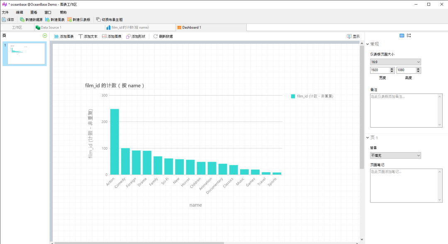Add a shape (添加形状)
The height and width of the screenshot is (244, 448).
click(x=136, y=36)
